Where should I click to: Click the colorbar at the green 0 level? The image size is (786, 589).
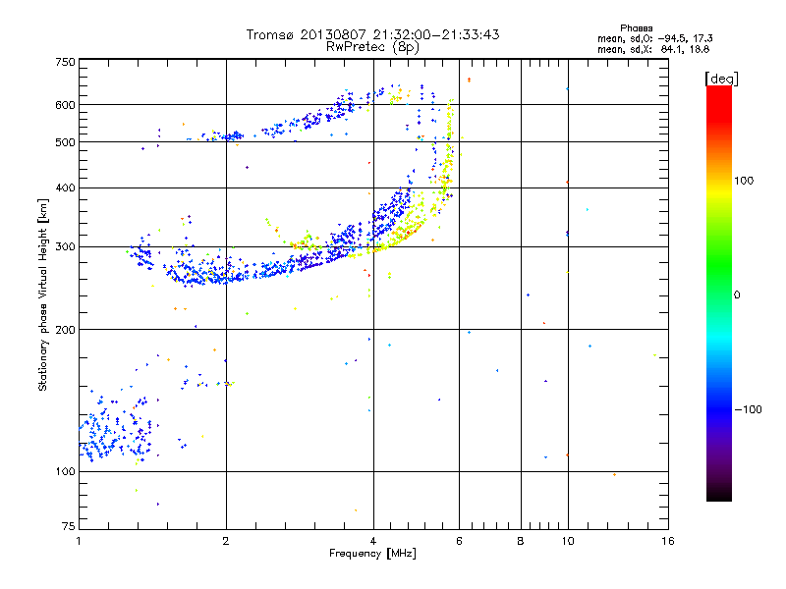coord(719,294)
